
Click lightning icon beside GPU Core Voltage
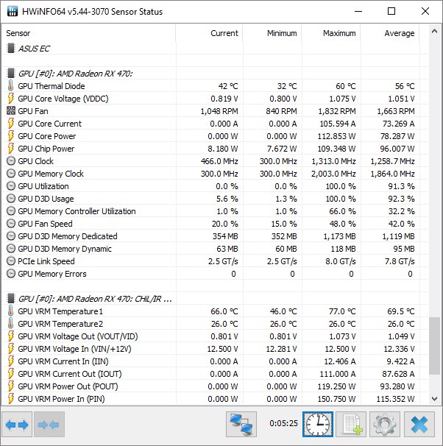pyautogui.click(x=11, y=99)
